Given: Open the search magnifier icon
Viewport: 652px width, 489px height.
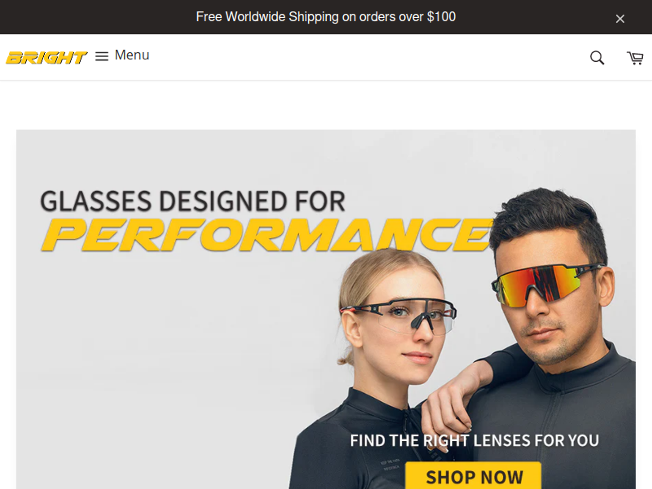Looking at the screenshot, I should tap(597, 57).
